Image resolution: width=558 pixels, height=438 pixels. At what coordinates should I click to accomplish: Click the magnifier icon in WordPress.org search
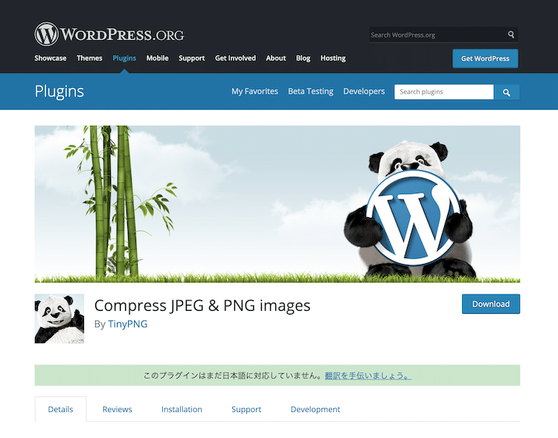(511, 34)
